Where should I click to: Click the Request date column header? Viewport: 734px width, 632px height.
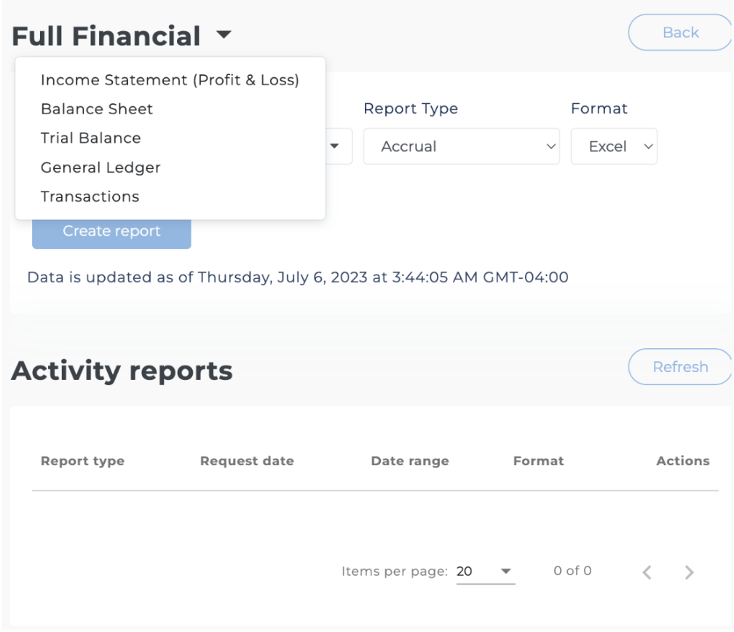(x=247, y=461)
